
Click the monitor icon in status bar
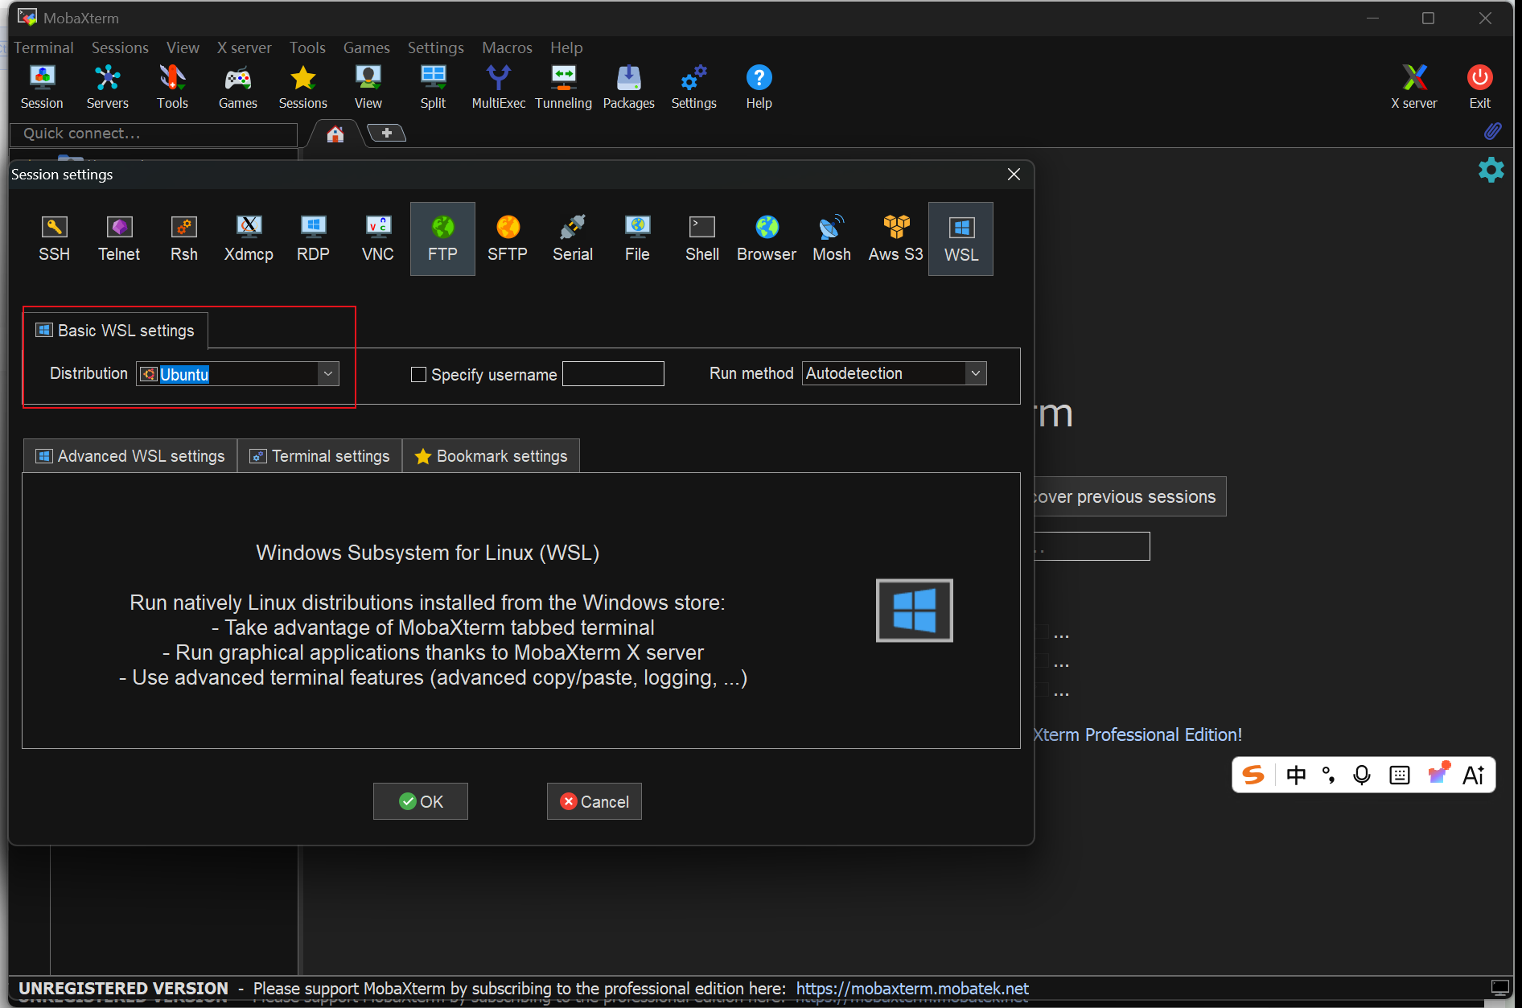1500,987
